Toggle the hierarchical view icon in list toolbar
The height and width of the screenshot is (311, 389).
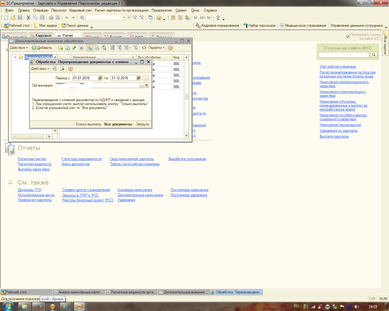[x=90, y=48]
